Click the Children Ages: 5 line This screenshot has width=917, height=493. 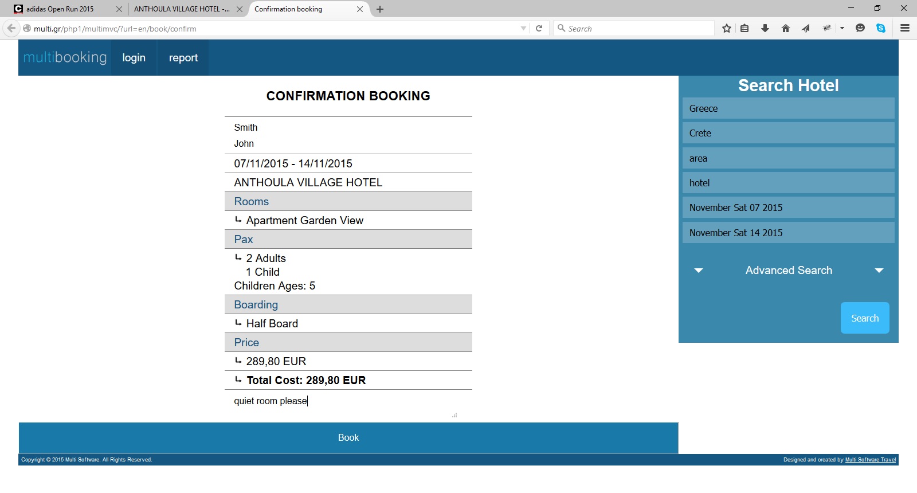(x=275, y=285)
